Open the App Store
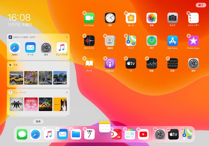 pos(173,41)
